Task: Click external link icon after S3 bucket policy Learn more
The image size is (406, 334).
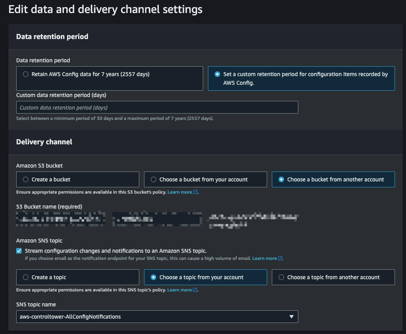Action: 195,192
